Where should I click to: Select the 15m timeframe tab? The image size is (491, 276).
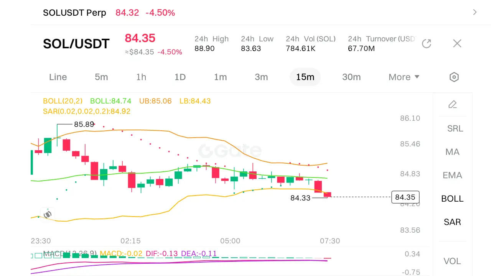(x=305, y=77)
